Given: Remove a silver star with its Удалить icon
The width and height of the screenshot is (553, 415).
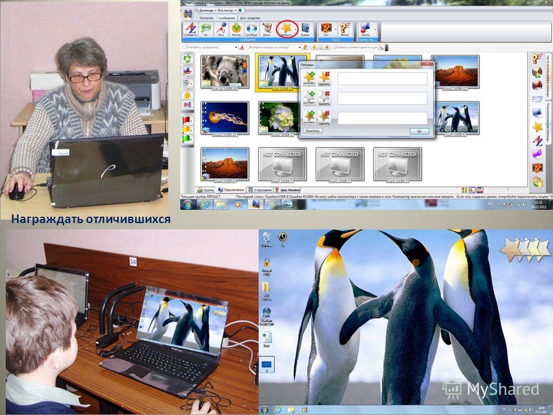Looking at the screenshot, I should pyautogui.click(x=324, y=98).
